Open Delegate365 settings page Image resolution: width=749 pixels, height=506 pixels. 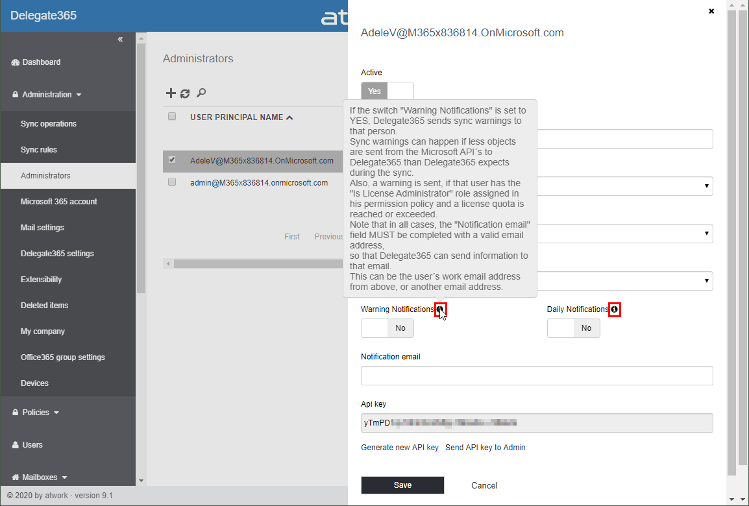tap(68, 254)
